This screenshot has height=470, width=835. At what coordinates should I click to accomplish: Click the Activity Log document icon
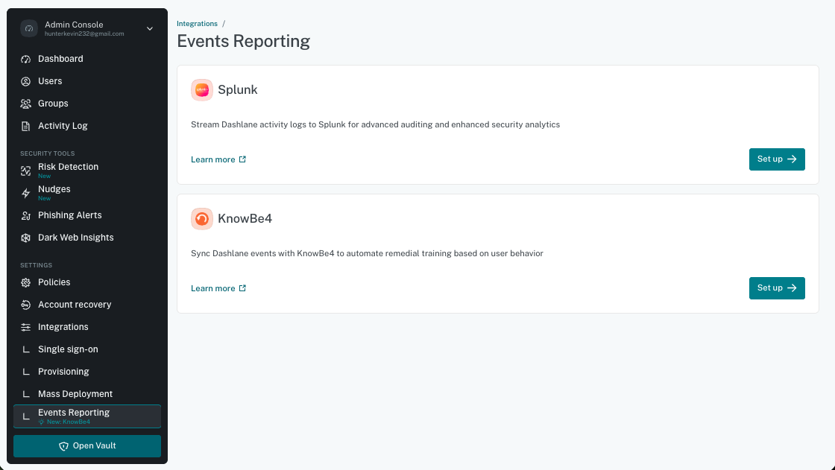[x=25, y=126]
